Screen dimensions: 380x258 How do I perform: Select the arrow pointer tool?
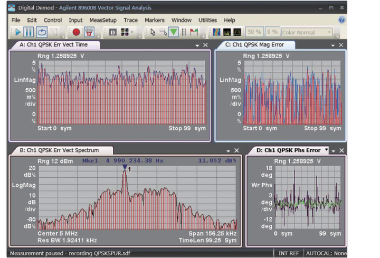(153, 32)
